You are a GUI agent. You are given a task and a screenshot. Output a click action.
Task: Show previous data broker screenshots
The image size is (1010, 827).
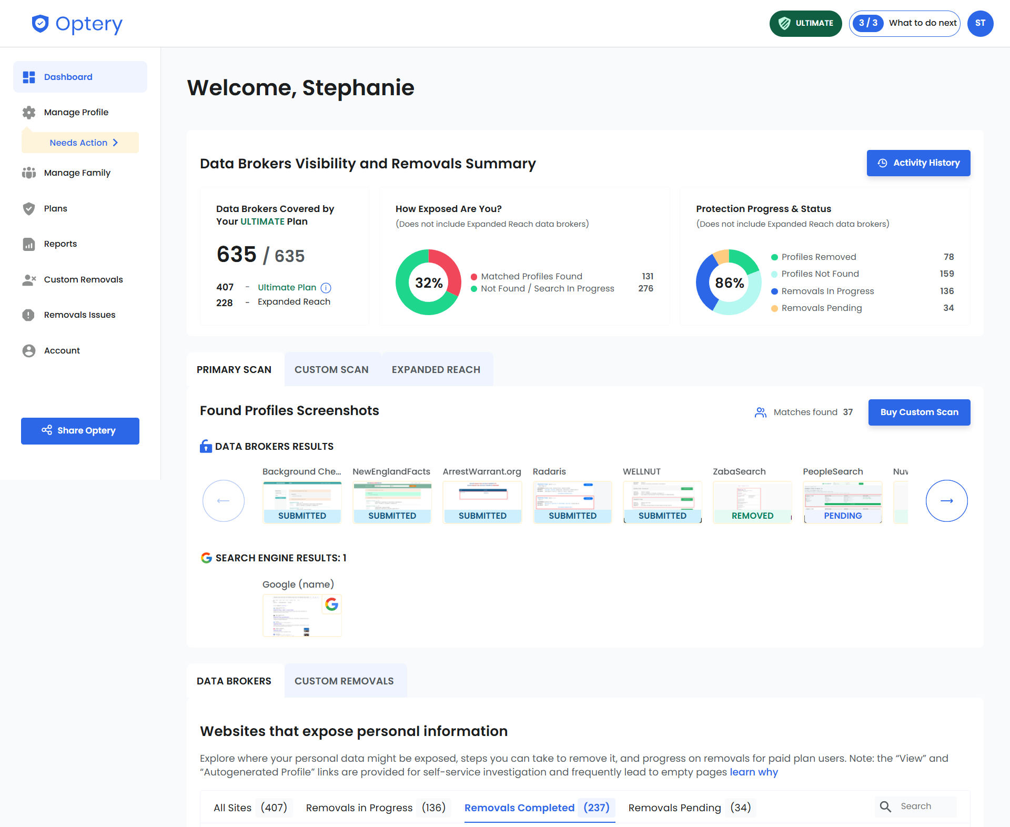pyautogui.click(x=224, y=501)
